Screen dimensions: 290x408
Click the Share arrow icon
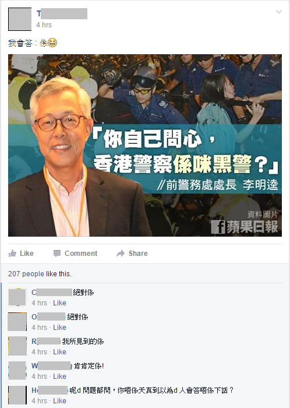[121, 253]
